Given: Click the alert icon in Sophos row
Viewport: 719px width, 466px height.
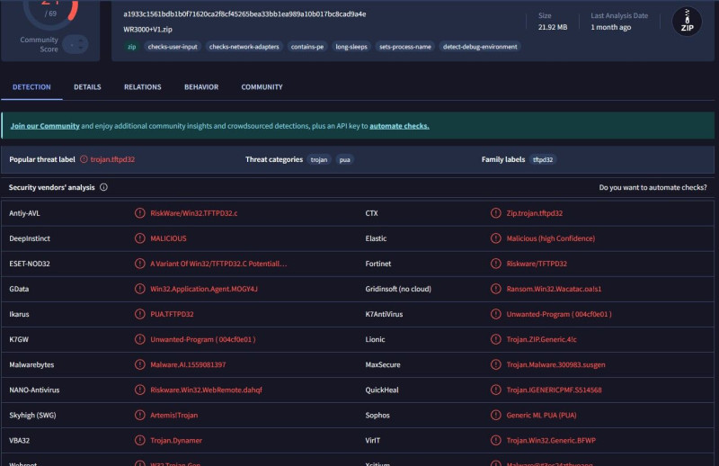Looking at the screenshot, I should tap(496, 415).
